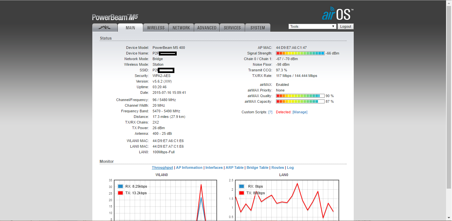Open the SERVICES tab
This screenshot has width=452, height=221.
232,28
